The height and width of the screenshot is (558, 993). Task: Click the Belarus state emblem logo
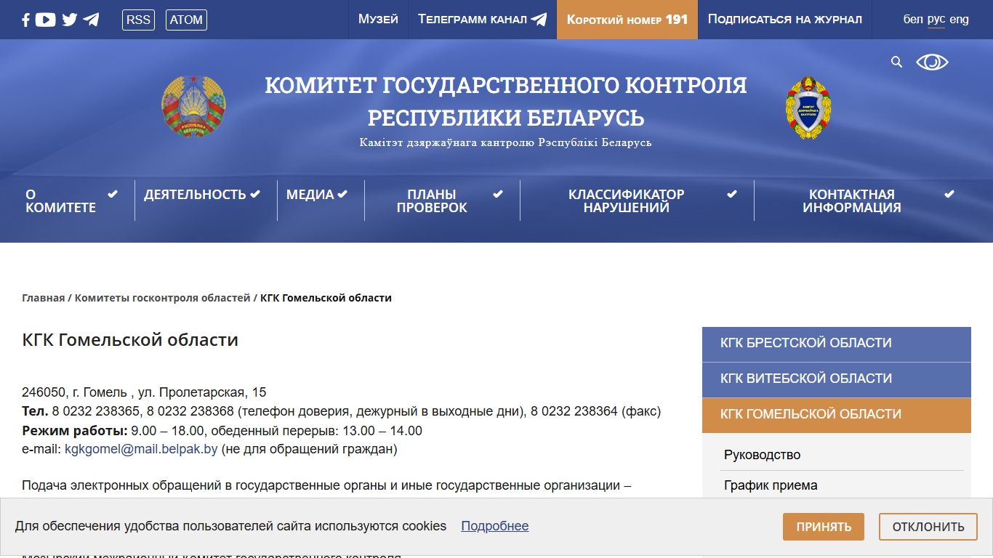[x=193, y=107]
